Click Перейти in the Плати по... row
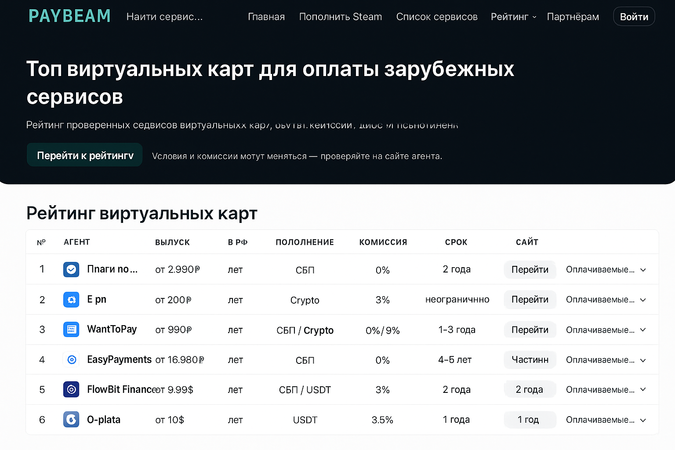Screen dimensions: 675x450 coord(530,269)
